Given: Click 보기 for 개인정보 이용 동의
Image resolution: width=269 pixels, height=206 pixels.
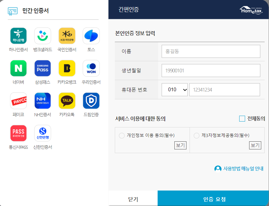Looking at the screenshot, I should 180,145.
